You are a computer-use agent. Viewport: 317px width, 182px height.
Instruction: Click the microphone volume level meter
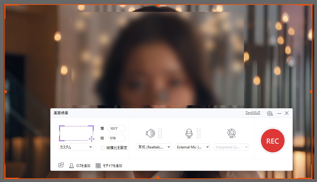pyautogui.click(x=199, y=133)
